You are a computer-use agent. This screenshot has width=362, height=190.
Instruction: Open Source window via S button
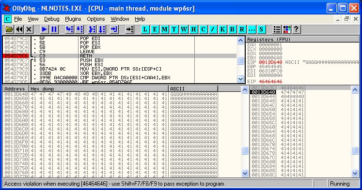261,29
